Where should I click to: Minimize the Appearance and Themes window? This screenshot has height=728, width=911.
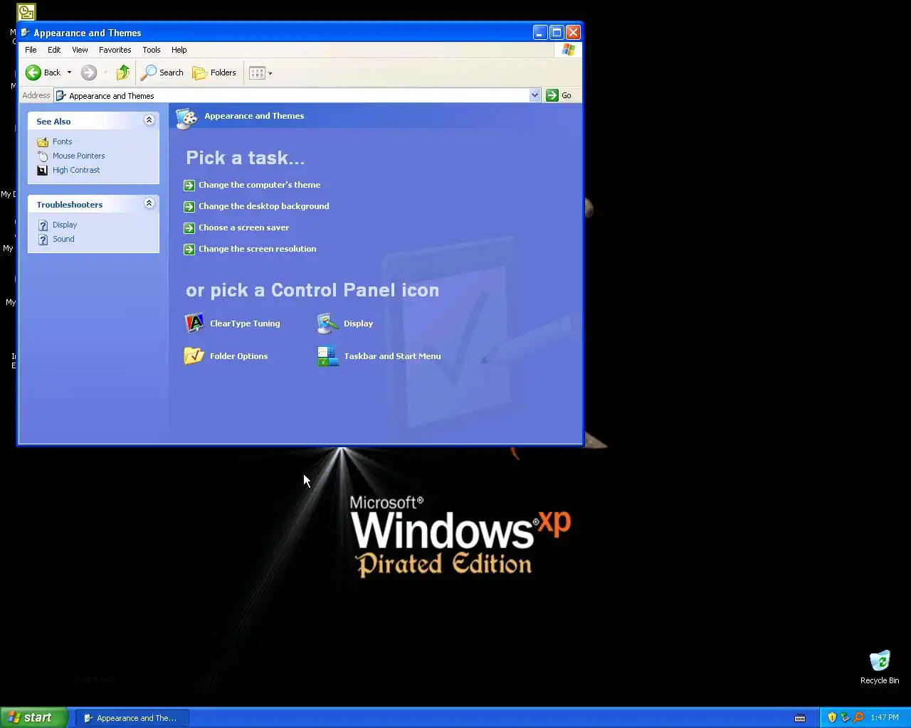(x=540, y=33)
